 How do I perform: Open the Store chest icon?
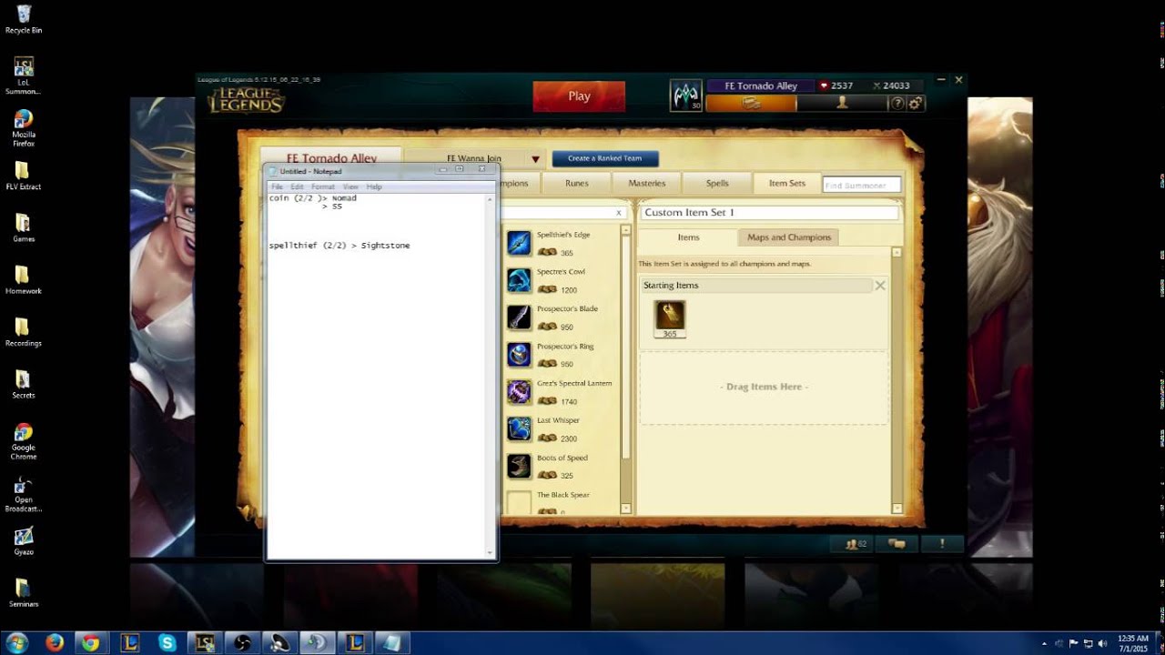751,104
